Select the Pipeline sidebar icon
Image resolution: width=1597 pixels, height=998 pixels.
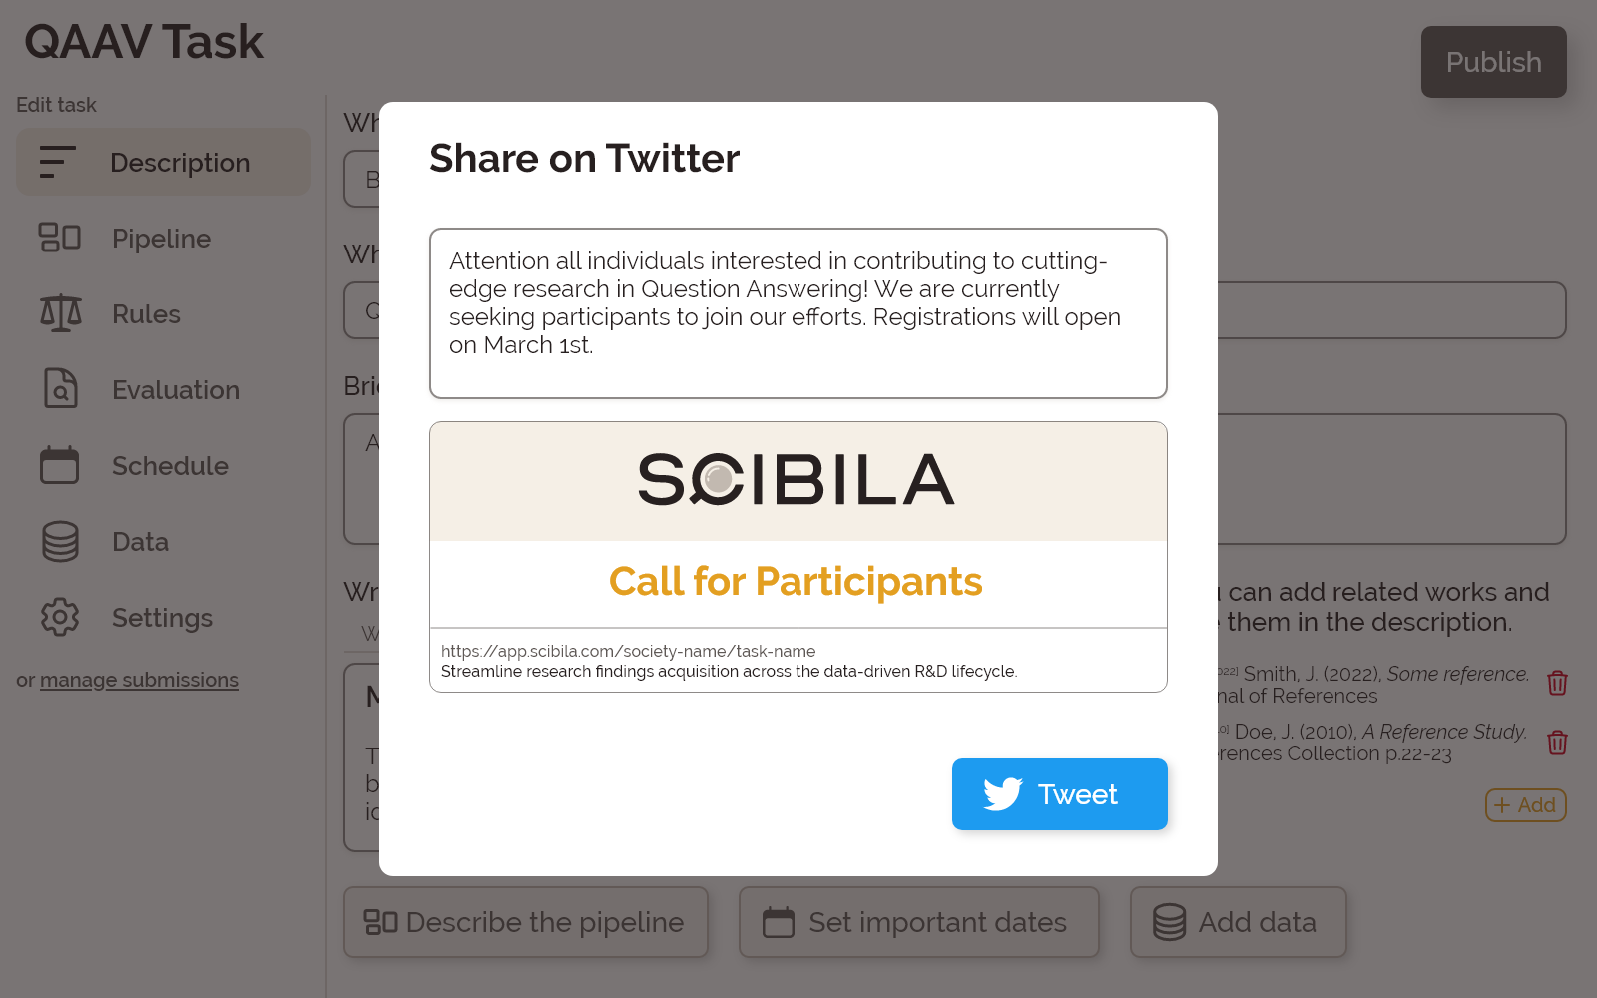point(60,238)
